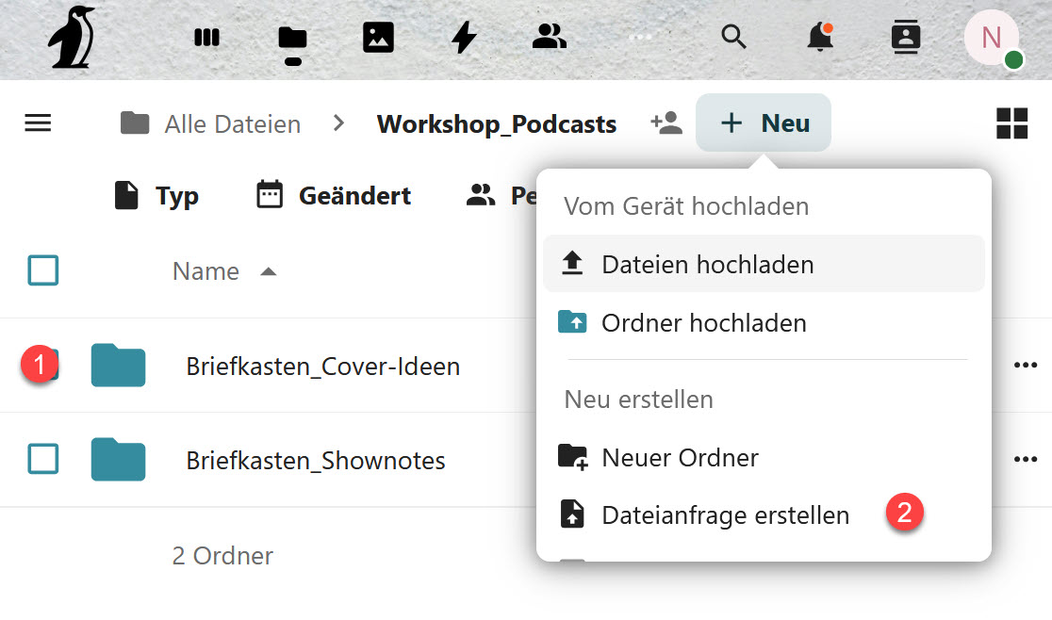Open the contacts menu icon beside the avatar
The image size is (1052, 620).
pos(906,38)
